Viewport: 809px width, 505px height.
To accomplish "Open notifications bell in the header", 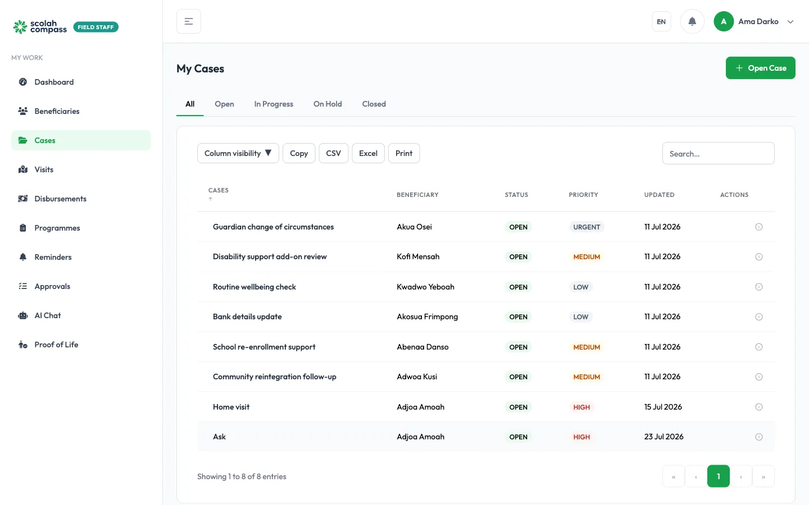I will click(x=692, y=21).
